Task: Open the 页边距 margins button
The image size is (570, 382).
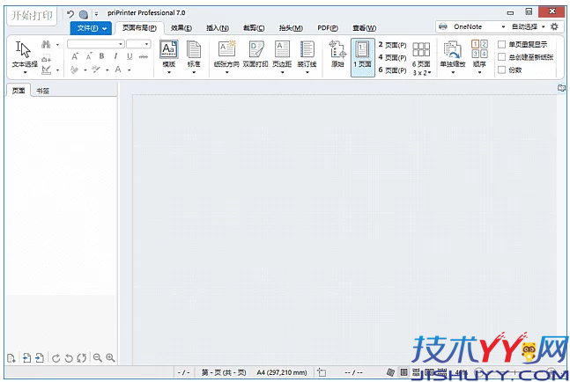Action: (x=282, y=56)
